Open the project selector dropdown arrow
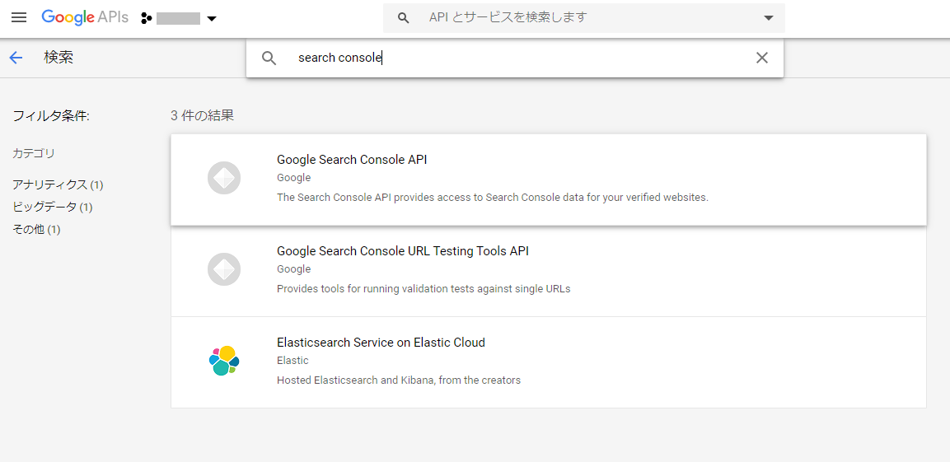 click(x=212, y=19)
